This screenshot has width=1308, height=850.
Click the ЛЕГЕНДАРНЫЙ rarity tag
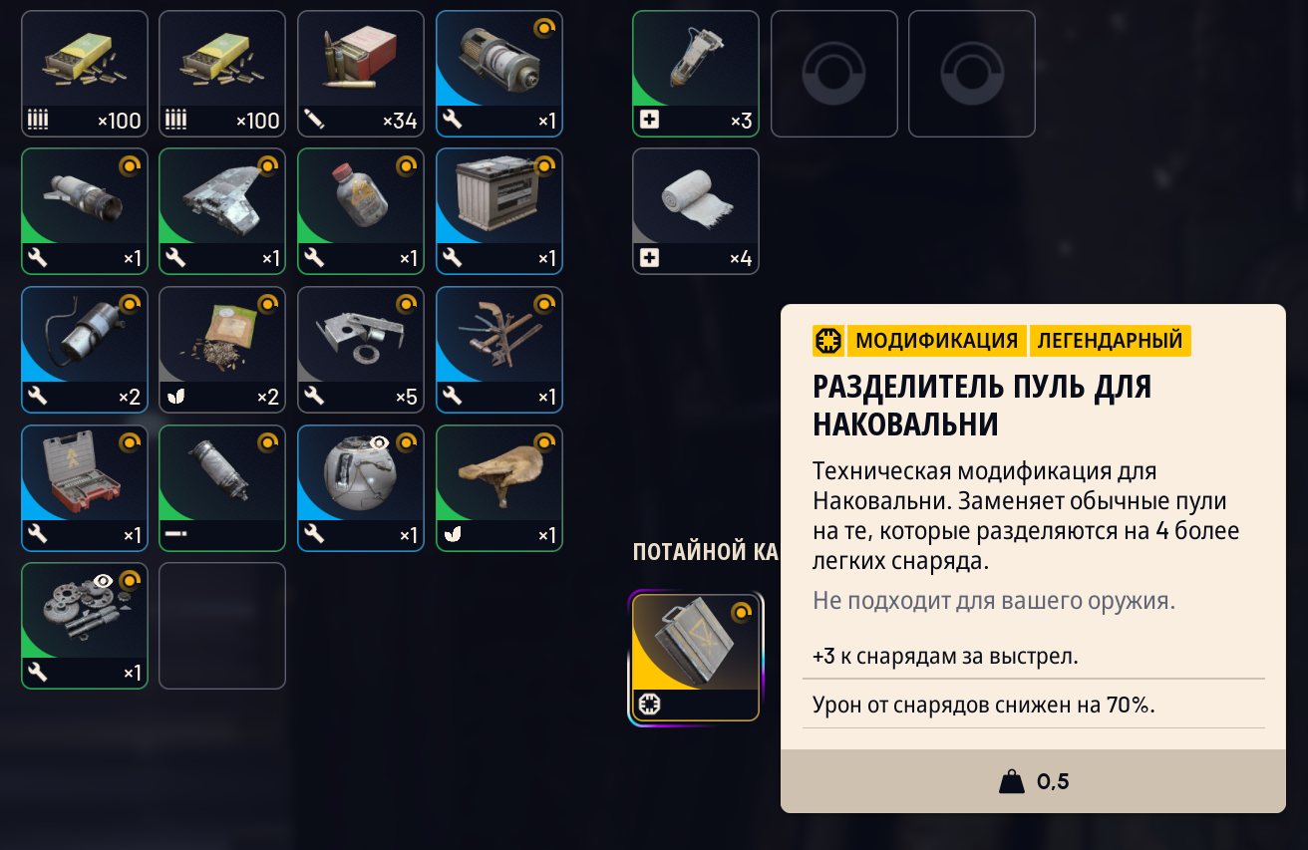click(1111, 341)
